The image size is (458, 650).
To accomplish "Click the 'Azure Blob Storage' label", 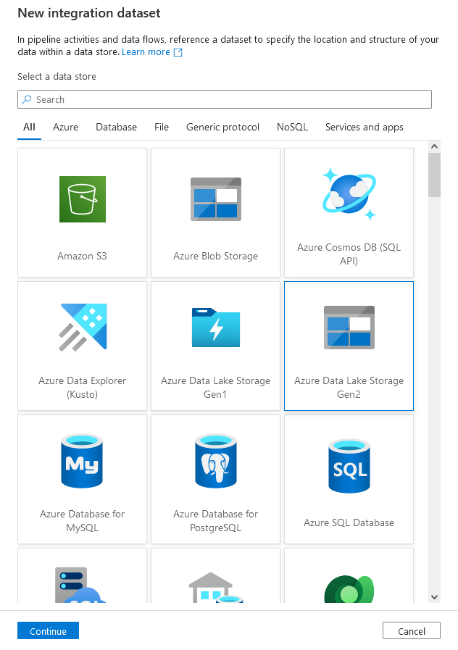I will [x=215, y=257].
